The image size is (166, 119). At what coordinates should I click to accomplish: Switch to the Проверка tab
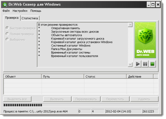tap(12, 18)
